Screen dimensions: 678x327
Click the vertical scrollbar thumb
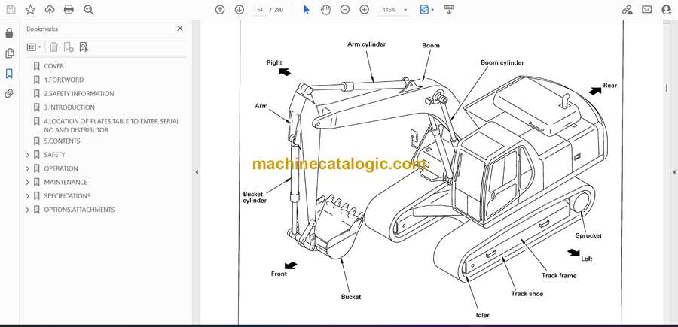pos(666,88)
